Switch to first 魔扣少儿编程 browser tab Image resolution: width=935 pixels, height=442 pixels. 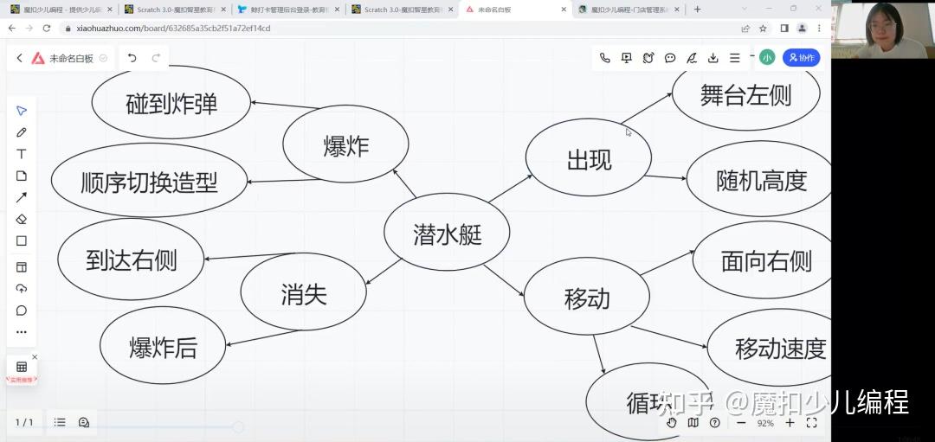click(61, 9)
